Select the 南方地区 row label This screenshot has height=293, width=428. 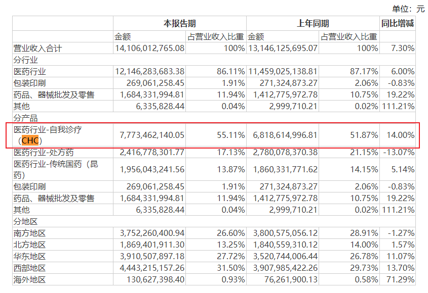click(x=30, y=233)
